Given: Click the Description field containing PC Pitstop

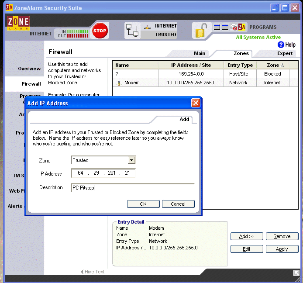Looking at the screenshot, I should [x=133, y=188].
